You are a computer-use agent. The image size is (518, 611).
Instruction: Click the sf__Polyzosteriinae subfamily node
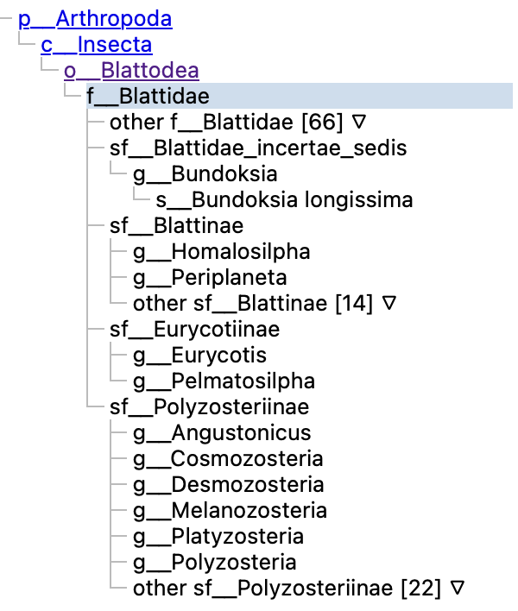click(x=210, y=406)
